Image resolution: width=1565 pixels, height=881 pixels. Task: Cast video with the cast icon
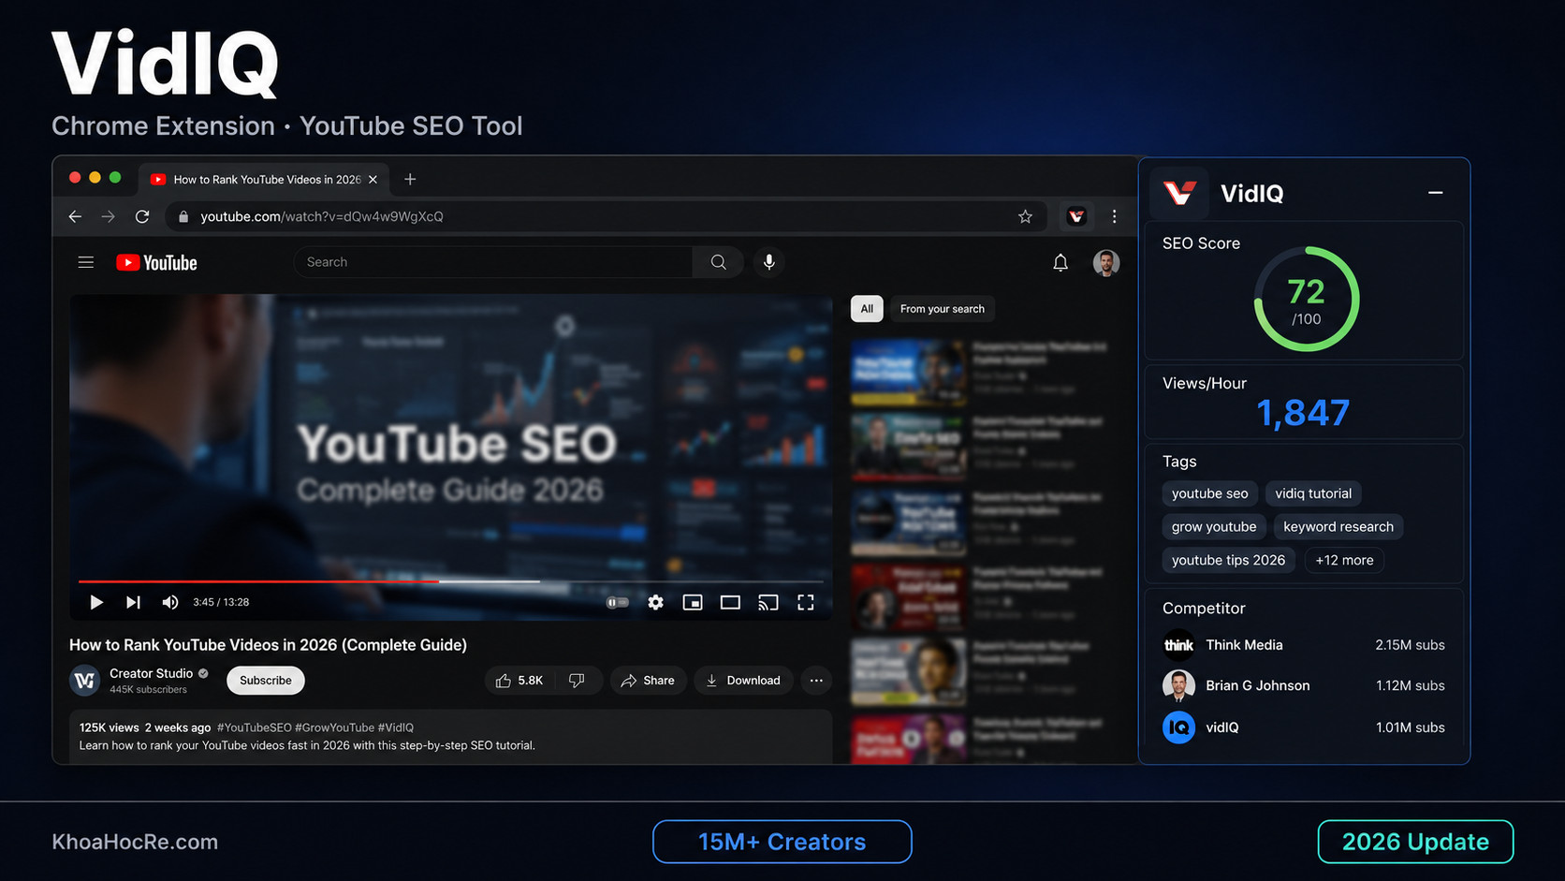click(x=768, y=602)
